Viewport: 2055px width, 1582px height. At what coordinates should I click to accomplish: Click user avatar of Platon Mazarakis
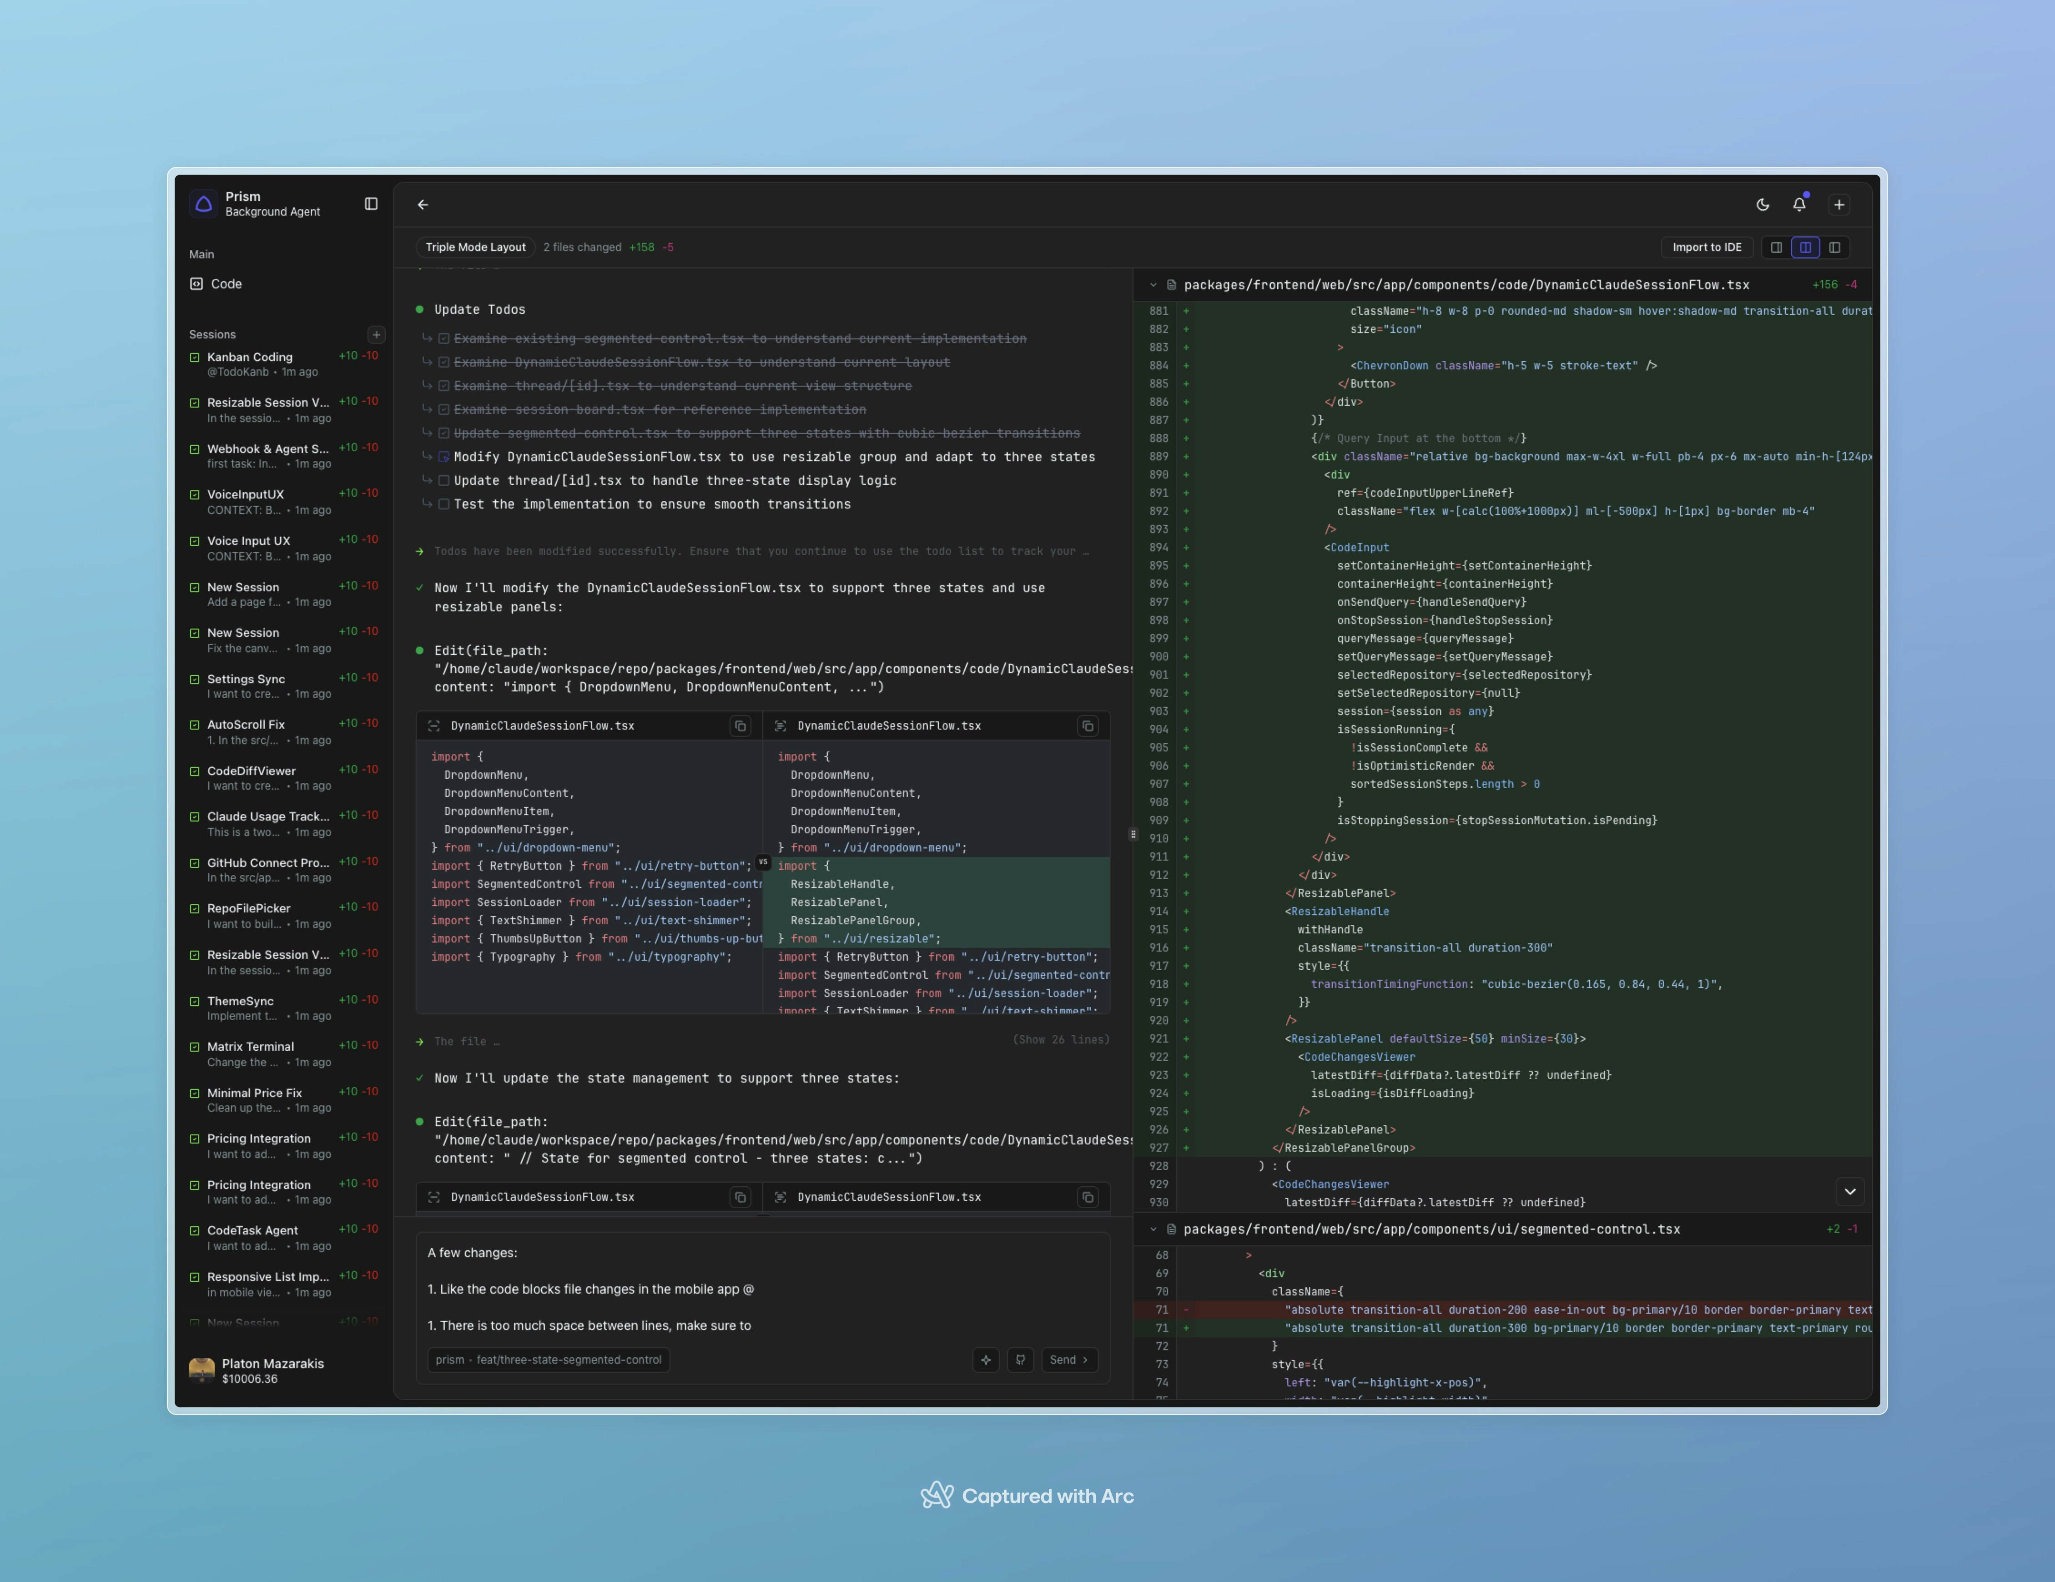[201, 1370]
